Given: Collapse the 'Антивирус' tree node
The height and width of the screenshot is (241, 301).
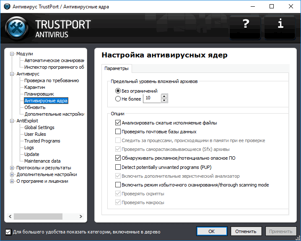Looking at the screenshot, I should click(x=12, y=74).
